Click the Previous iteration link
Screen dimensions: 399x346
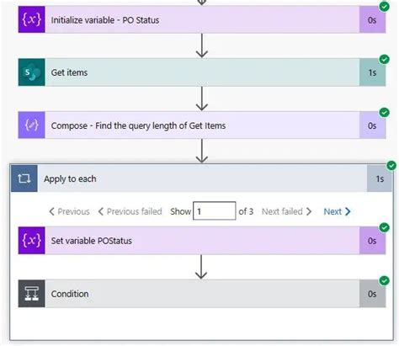click(69, 211)
